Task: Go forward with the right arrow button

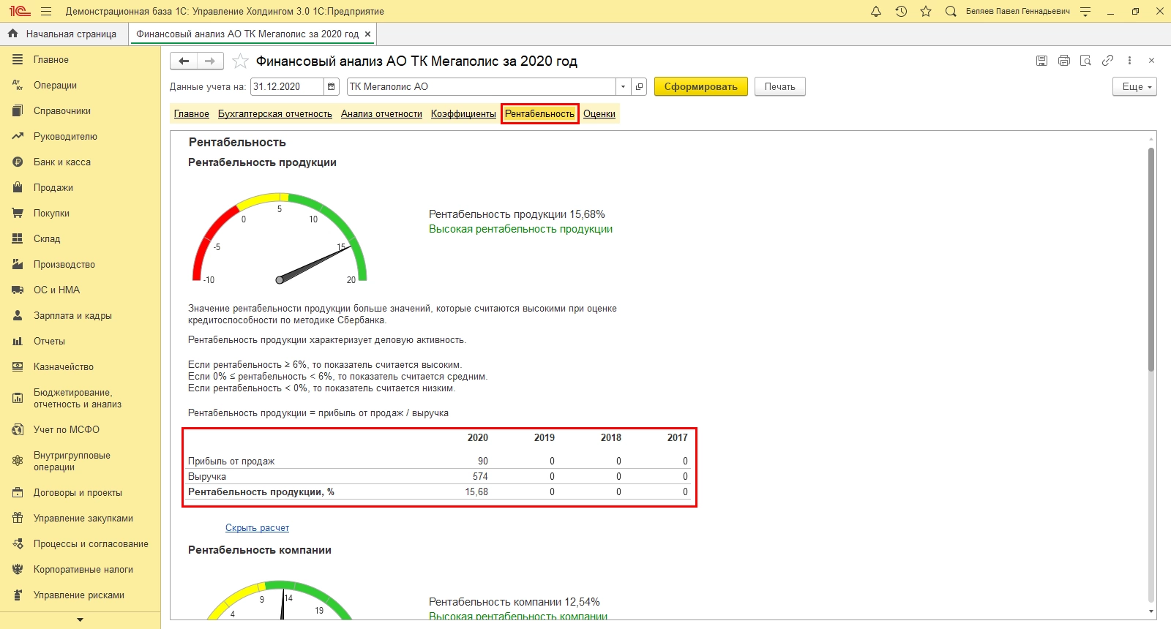Action: click(210, 61)
